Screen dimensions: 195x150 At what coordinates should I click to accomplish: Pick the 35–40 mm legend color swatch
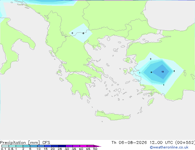[76, 146]
